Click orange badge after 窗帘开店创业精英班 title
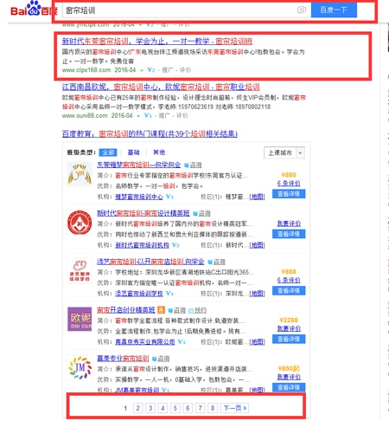The height and width of the screenshot is (421, 389). point(161,310)
